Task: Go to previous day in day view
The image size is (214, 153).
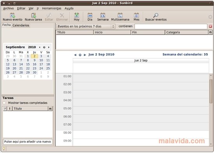Action: (x=75, y=55)
